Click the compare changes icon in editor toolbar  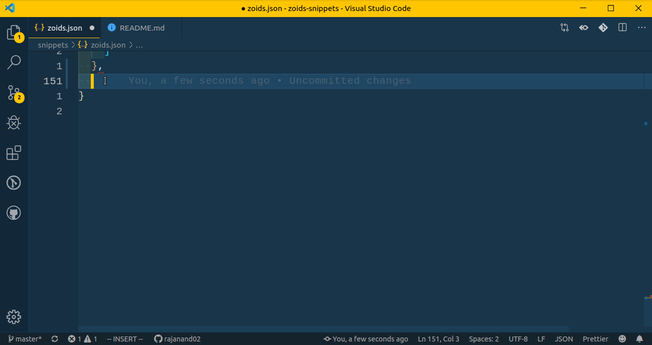click(565, 28)
